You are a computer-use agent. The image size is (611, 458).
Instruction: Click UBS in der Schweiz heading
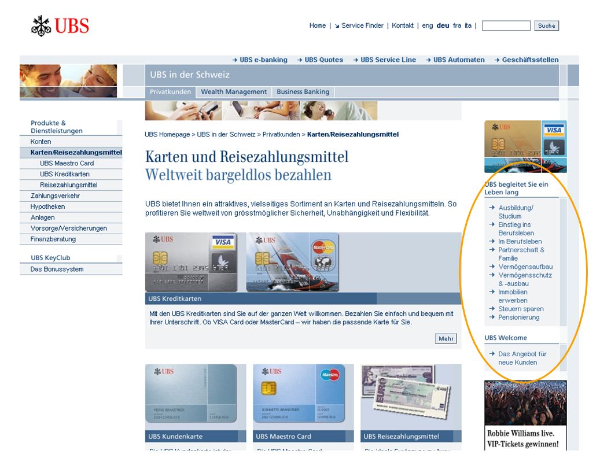(190, 75)
